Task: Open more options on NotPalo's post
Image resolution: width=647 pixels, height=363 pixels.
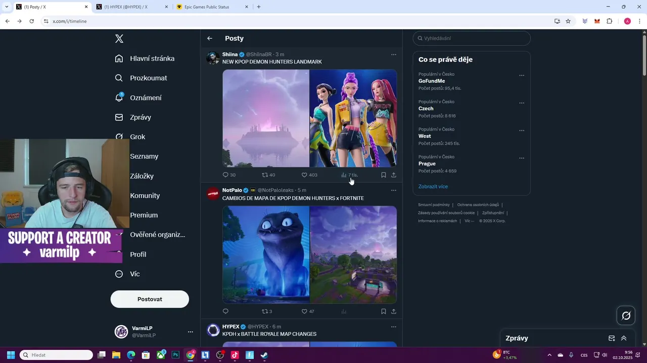Action: tap(394, 191)
